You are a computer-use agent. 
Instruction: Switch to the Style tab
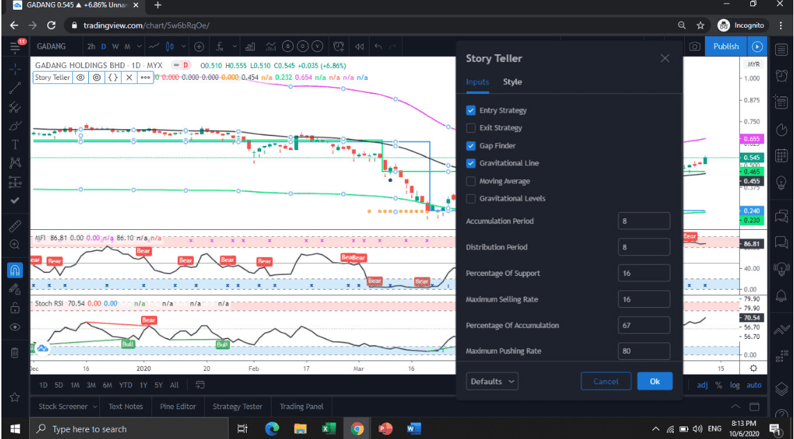513,82
